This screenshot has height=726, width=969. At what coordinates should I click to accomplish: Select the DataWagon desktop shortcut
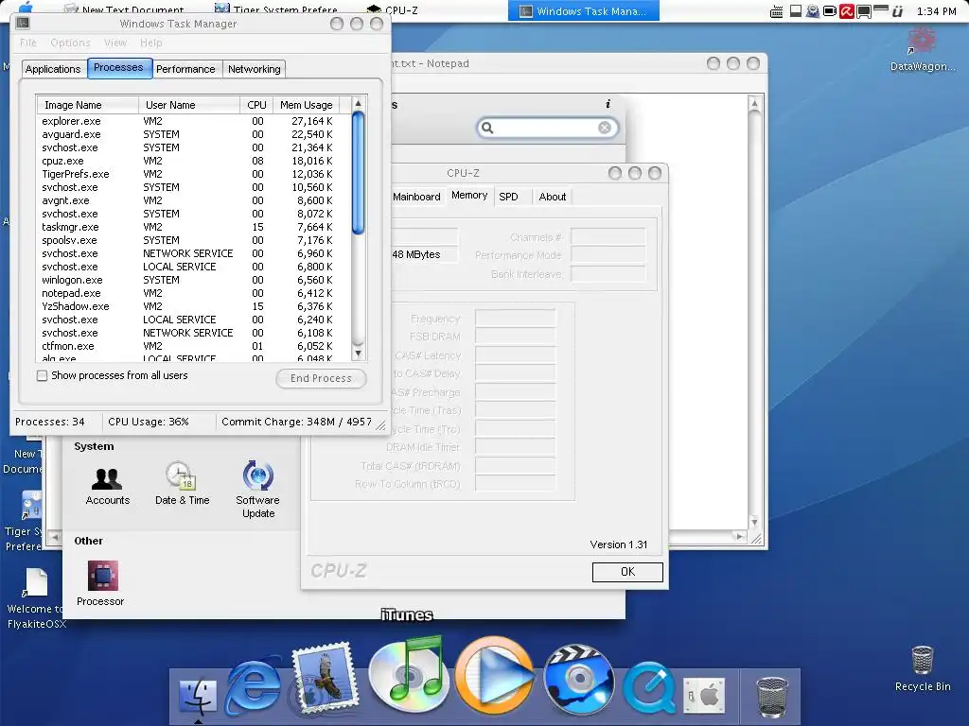922,49
